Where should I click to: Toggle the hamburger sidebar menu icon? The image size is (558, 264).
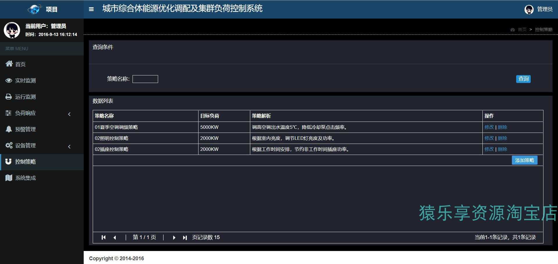(x=91, y=9)
